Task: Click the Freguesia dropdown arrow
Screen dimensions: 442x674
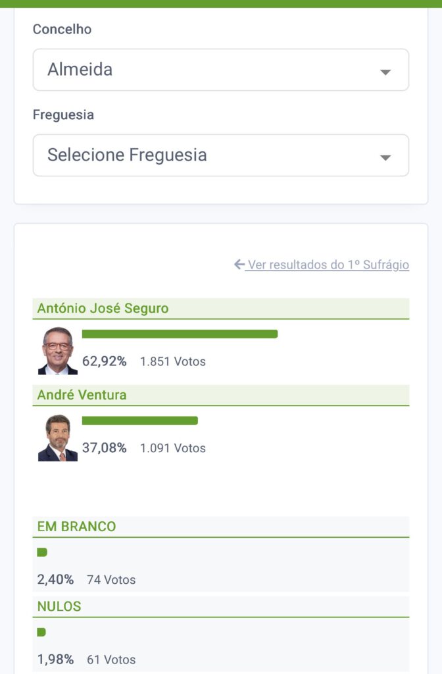Action: click(x=385, y=157)
